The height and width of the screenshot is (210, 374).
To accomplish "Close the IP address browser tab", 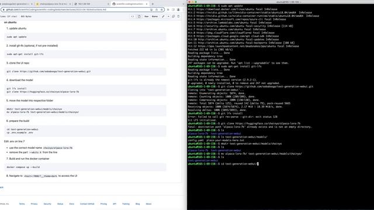I will coord(108,4).
